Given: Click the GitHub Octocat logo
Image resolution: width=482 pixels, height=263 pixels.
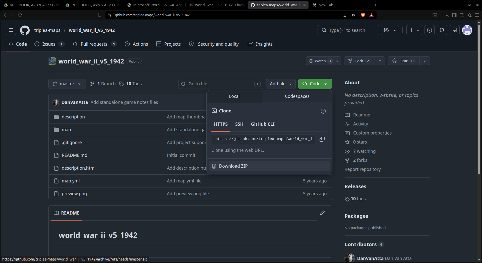Looking at the screenshot, I should [25, 30].
